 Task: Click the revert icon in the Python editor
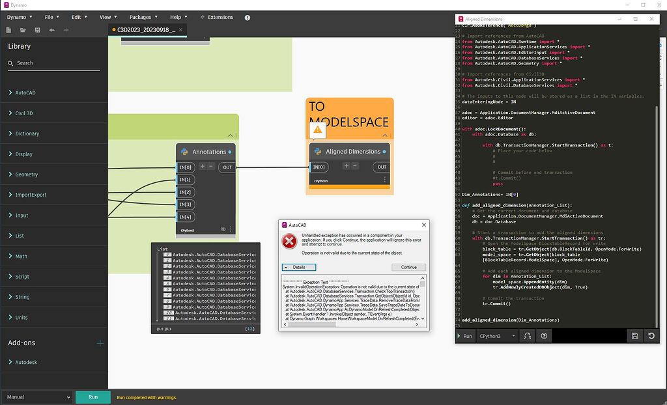(x=651, y=335)
